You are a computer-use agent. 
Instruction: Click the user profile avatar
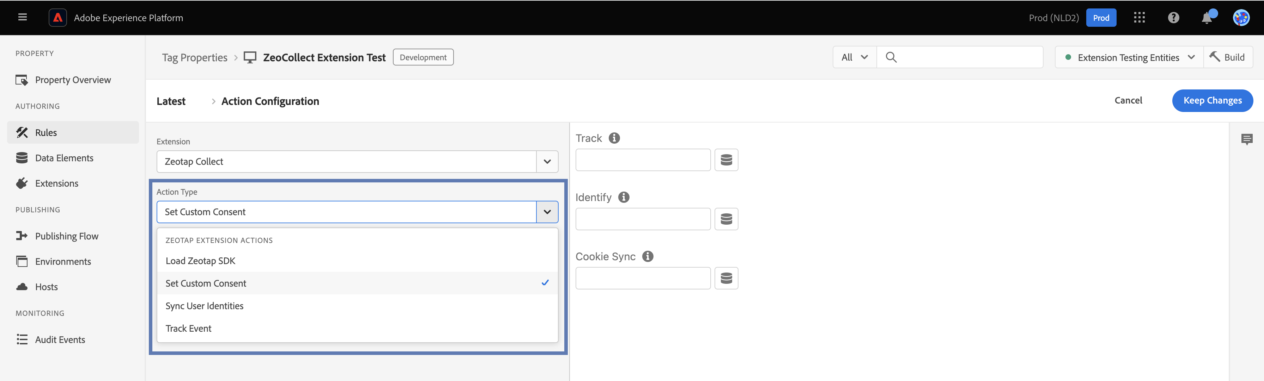click(1241, 18)
